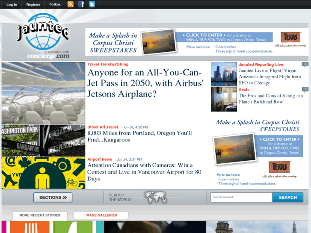Open the Street Art Travel category
Screen dimensions: 311x233
tap(103, 127)
